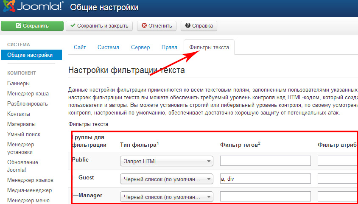Go to Менеджер кэша in sidebar
The width and height of the screenshot is (358, 204).
coord(28,94)
